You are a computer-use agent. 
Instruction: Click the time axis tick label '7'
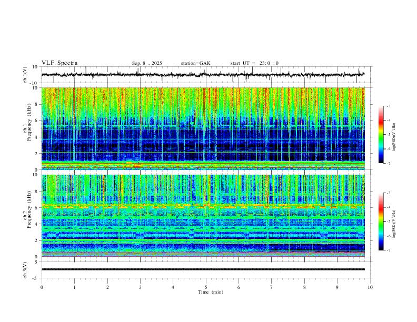tap(272, 287)
